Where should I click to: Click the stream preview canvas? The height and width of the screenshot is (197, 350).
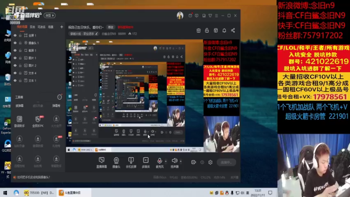point(153,96)
